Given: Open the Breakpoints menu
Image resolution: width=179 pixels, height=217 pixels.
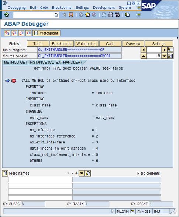Looking at the screenshot, I should click(x=62, y=8).
